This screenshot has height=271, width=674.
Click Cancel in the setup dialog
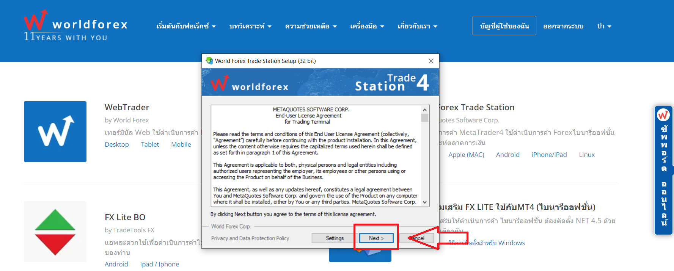[x=416, y=238]
